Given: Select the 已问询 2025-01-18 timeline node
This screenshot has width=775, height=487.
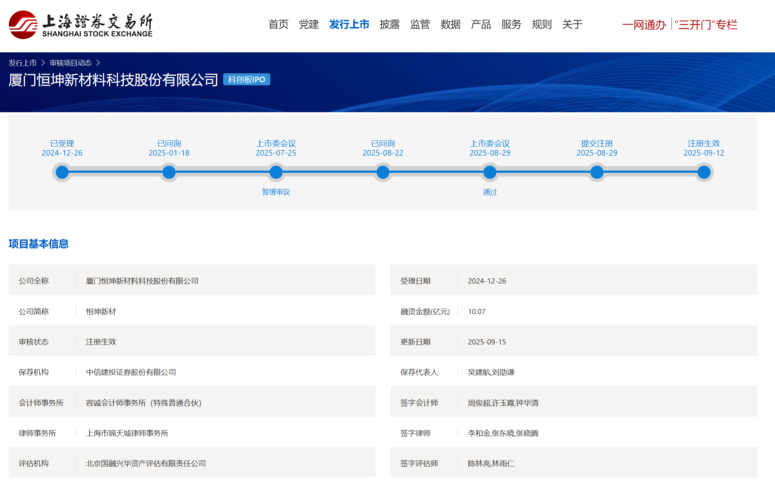Looking at the screenshot, I should [x=169, y=172].
